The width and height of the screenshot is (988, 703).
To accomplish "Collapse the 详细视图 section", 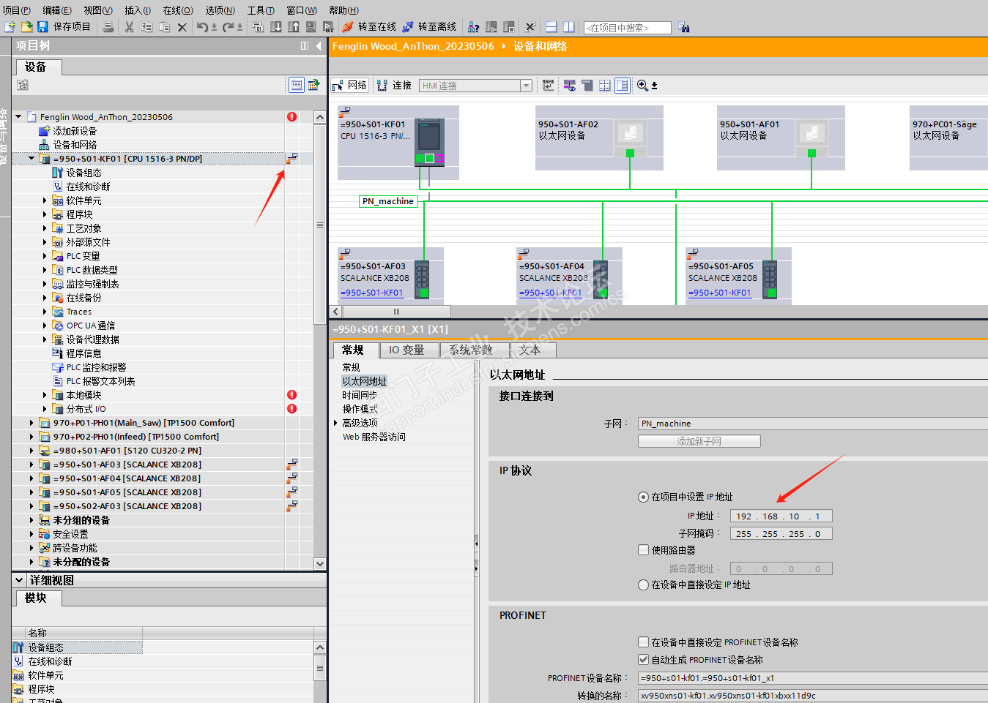I will coord(19,579).
